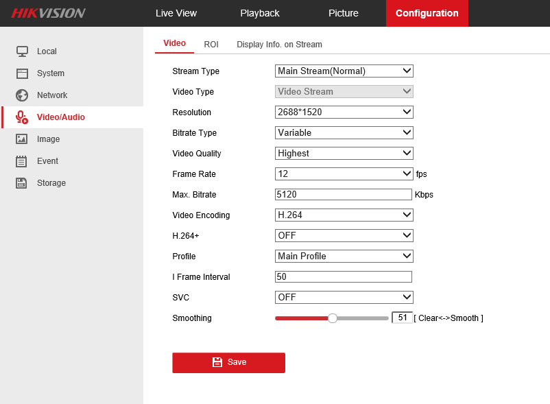
Task: Open the Playback tab
Action: click(x=260, y=13)
